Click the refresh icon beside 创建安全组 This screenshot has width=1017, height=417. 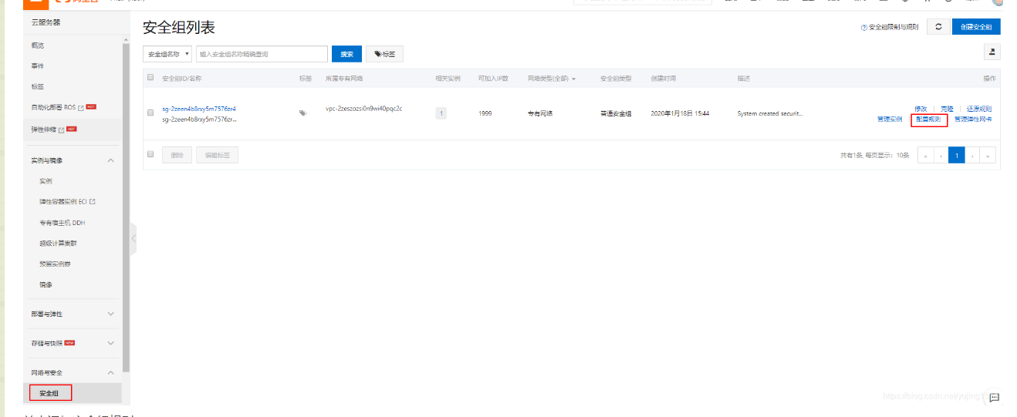pos(938,27)
